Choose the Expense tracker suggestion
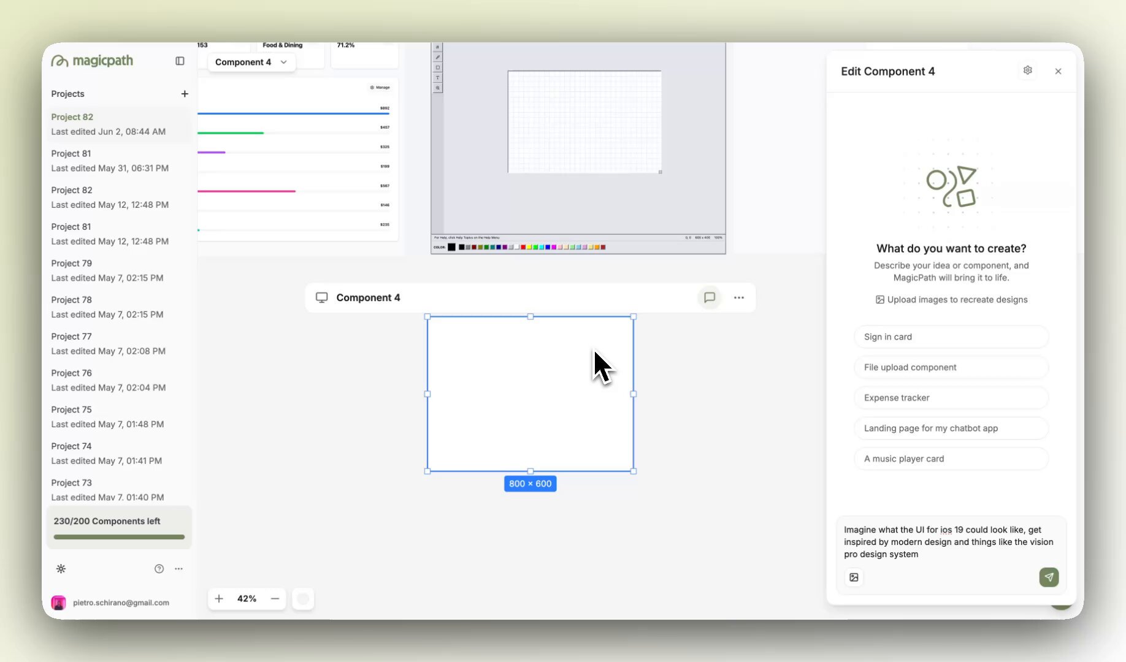The image size is (1126, 662). [951, 398]
